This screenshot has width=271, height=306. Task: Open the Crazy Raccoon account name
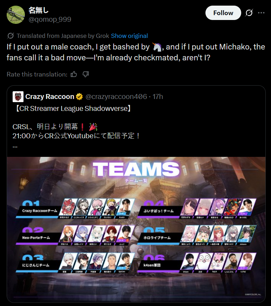pos(50,97)
